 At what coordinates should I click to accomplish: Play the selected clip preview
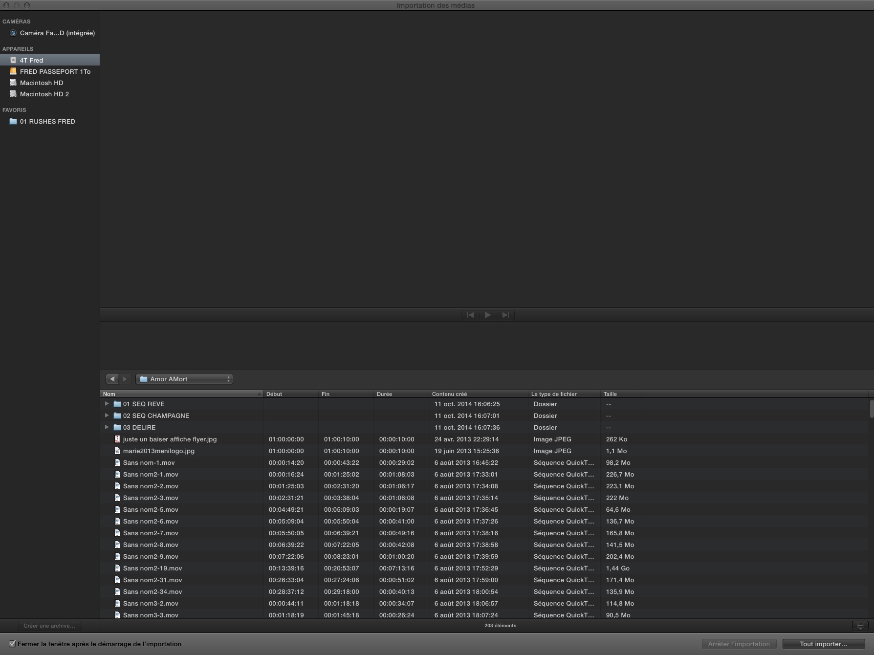coord(488,315)
